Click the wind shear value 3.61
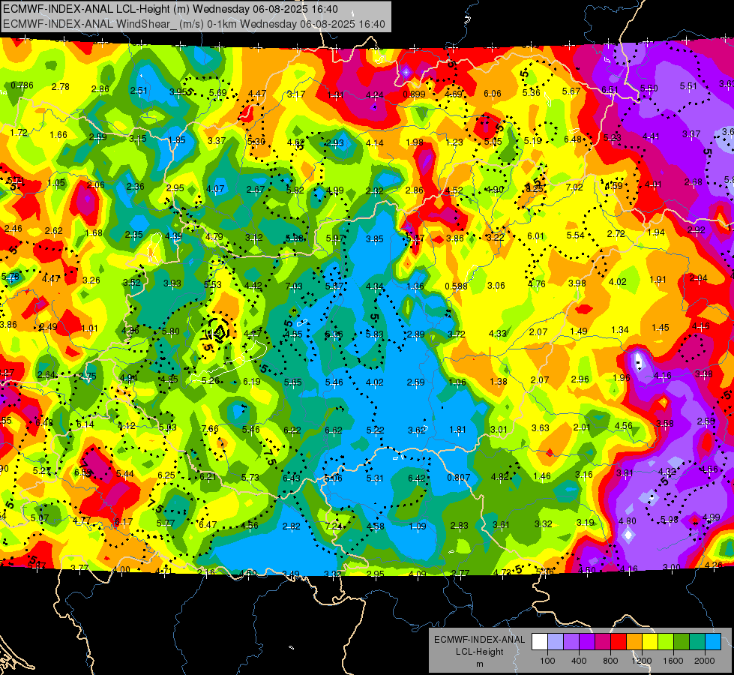The image size is (734, 675). pos(501,525)
